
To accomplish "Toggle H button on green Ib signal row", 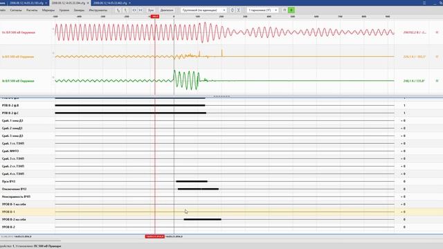I will 437,81.
